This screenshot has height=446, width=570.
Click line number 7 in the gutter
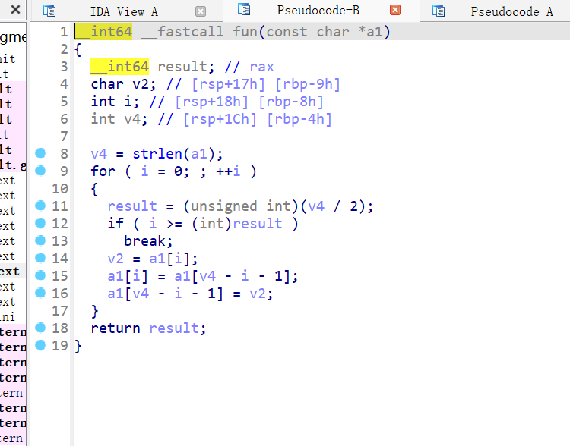point(64,137)
